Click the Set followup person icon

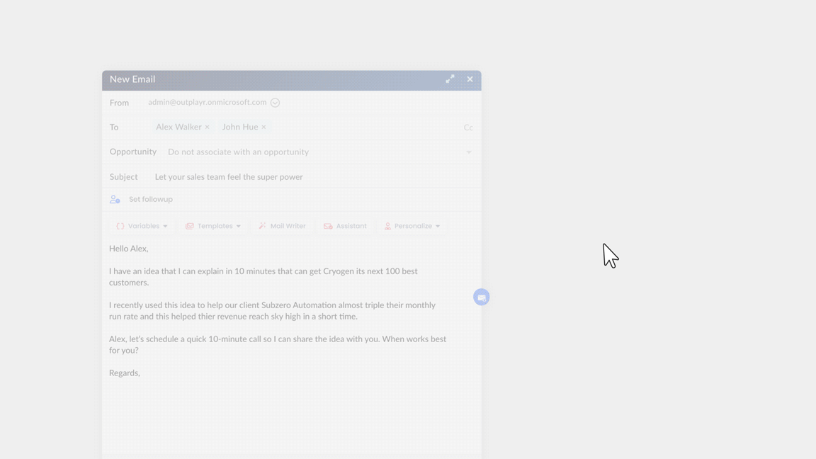(x=115, y=199)
